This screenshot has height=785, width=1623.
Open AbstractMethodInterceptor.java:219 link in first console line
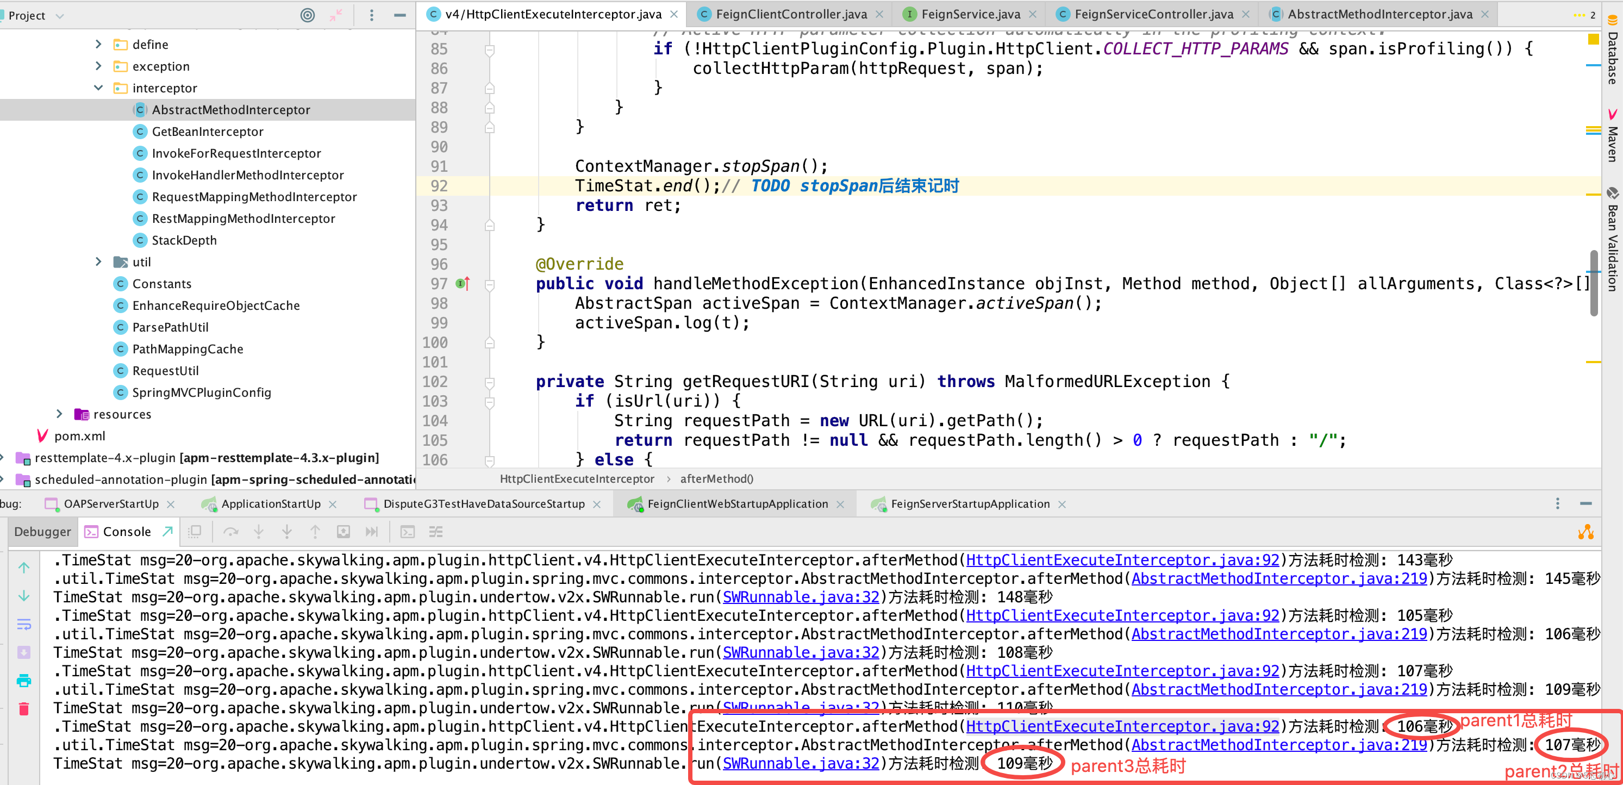(1278, 578)
